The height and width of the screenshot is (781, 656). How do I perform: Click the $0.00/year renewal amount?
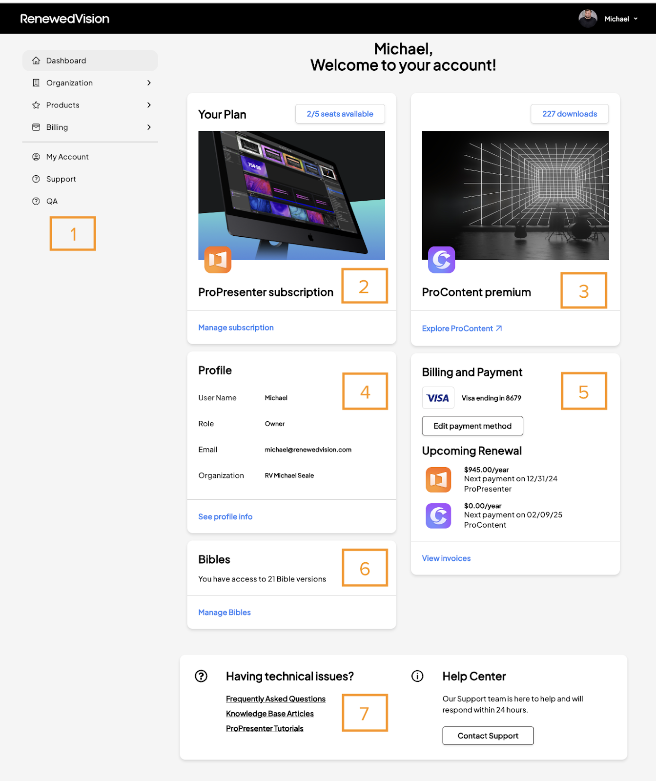(483, 506)
